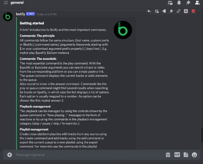Click the Playlist management heading
Viewport: 203px width, 164px height.
[34, 129]
